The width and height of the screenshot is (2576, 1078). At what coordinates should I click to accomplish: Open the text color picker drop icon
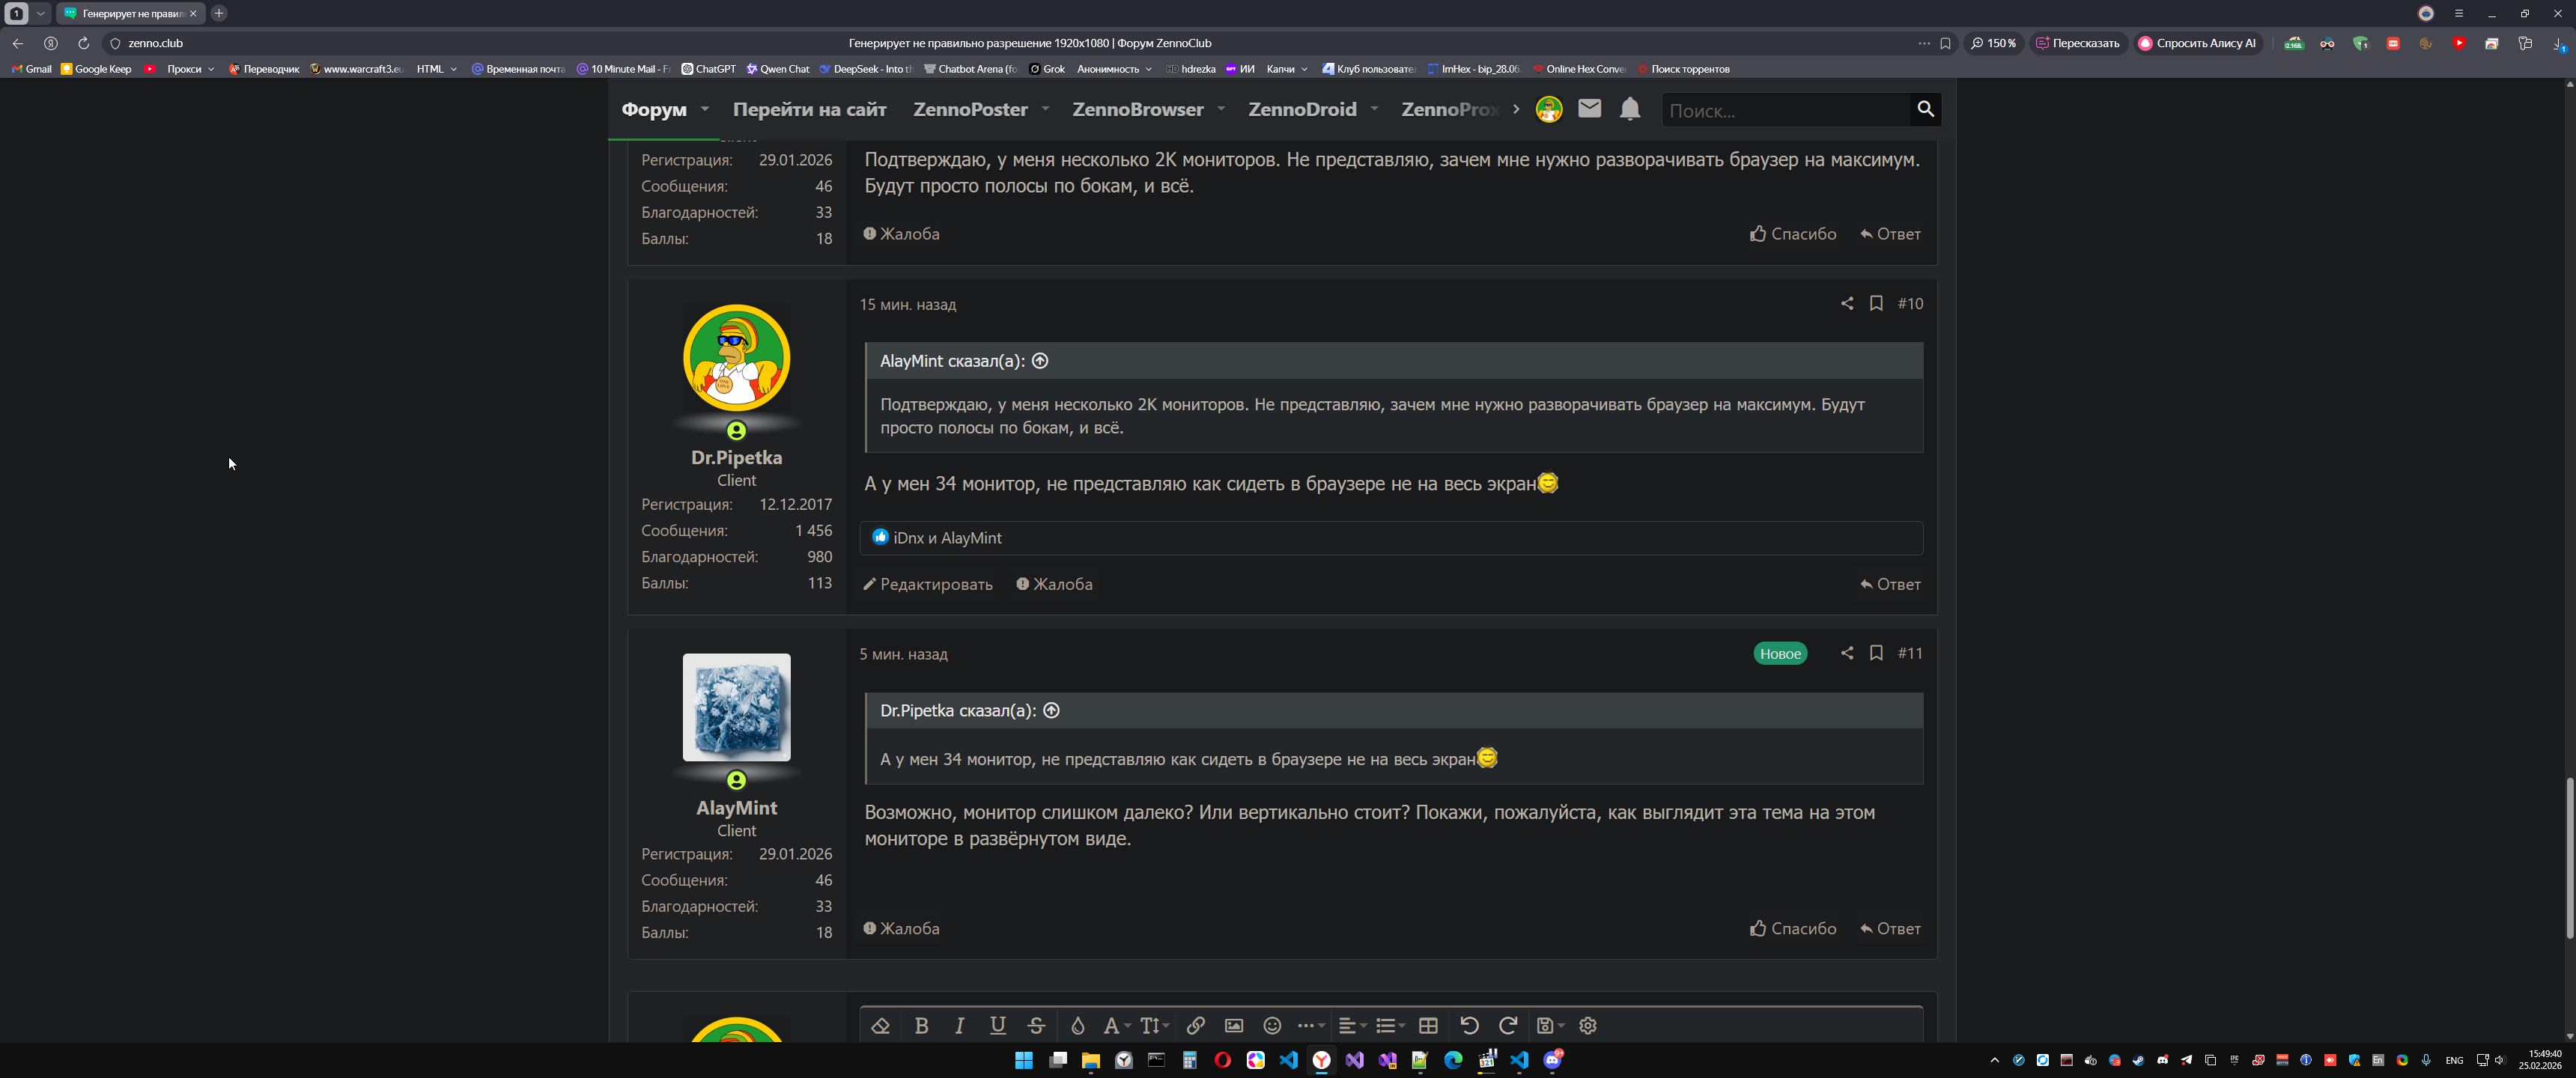[x=1077, y=1025]
